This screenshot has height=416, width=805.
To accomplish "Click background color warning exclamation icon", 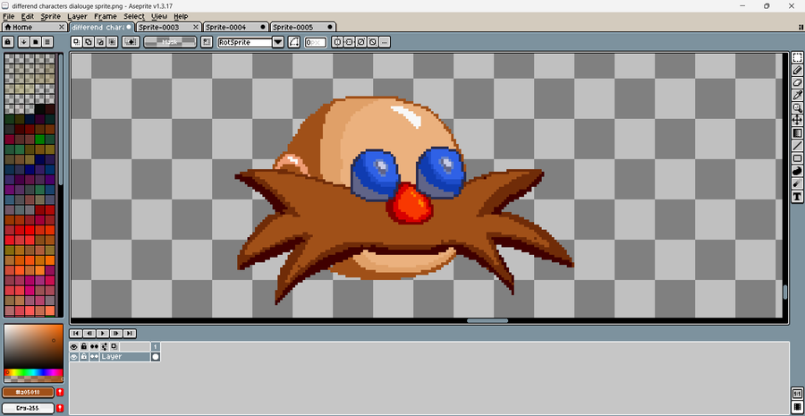I will (60, 408).
